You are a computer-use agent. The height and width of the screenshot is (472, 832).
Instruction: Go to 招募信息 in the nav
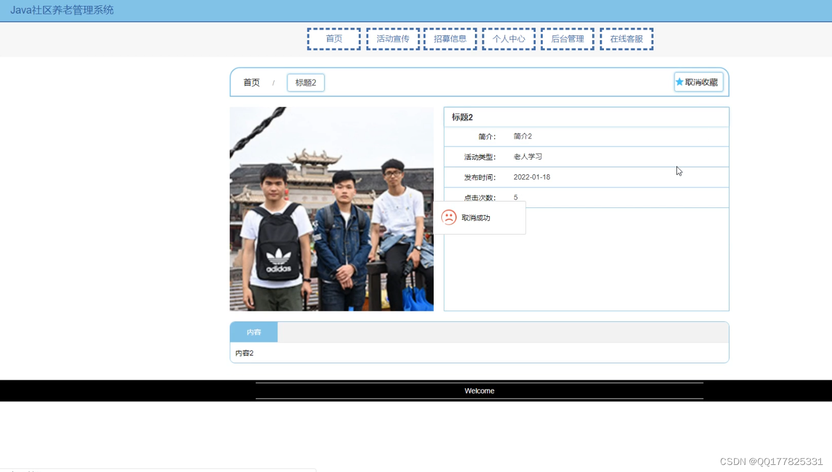(450, 39)
